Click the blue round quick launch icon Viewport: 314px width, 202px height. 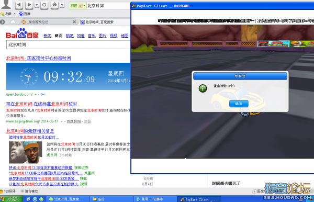[35, 199]
